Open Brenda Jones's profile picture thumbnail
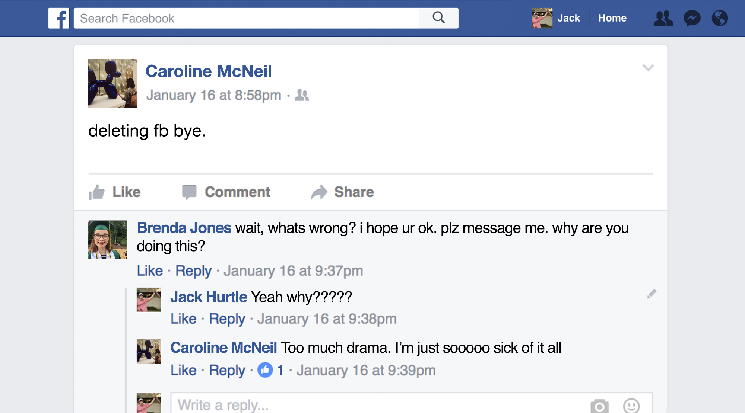This screenshot has height=413, width=745. 108,240
